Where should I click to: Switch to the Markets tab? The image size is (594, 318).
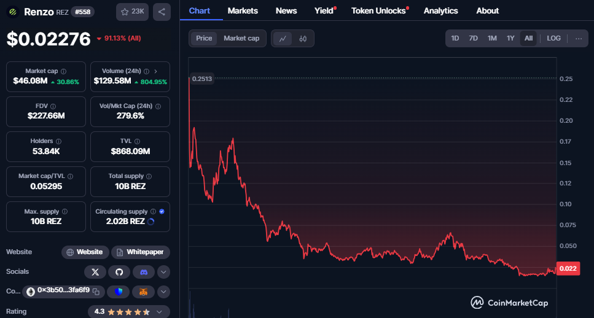coord(243,10)
